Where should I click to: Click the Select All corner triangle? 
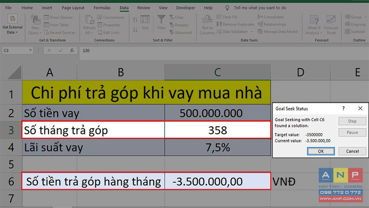[14, 73]
